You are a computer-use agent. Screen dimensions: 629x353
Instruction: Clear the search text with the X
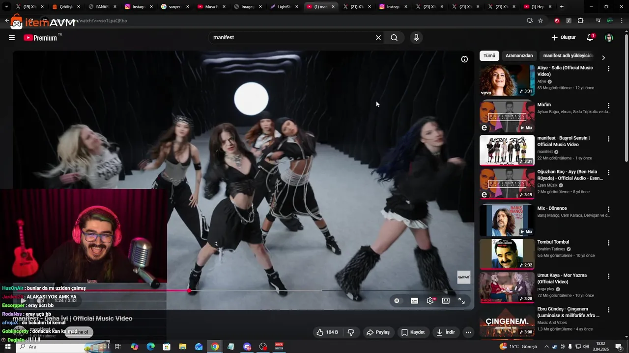378,38
